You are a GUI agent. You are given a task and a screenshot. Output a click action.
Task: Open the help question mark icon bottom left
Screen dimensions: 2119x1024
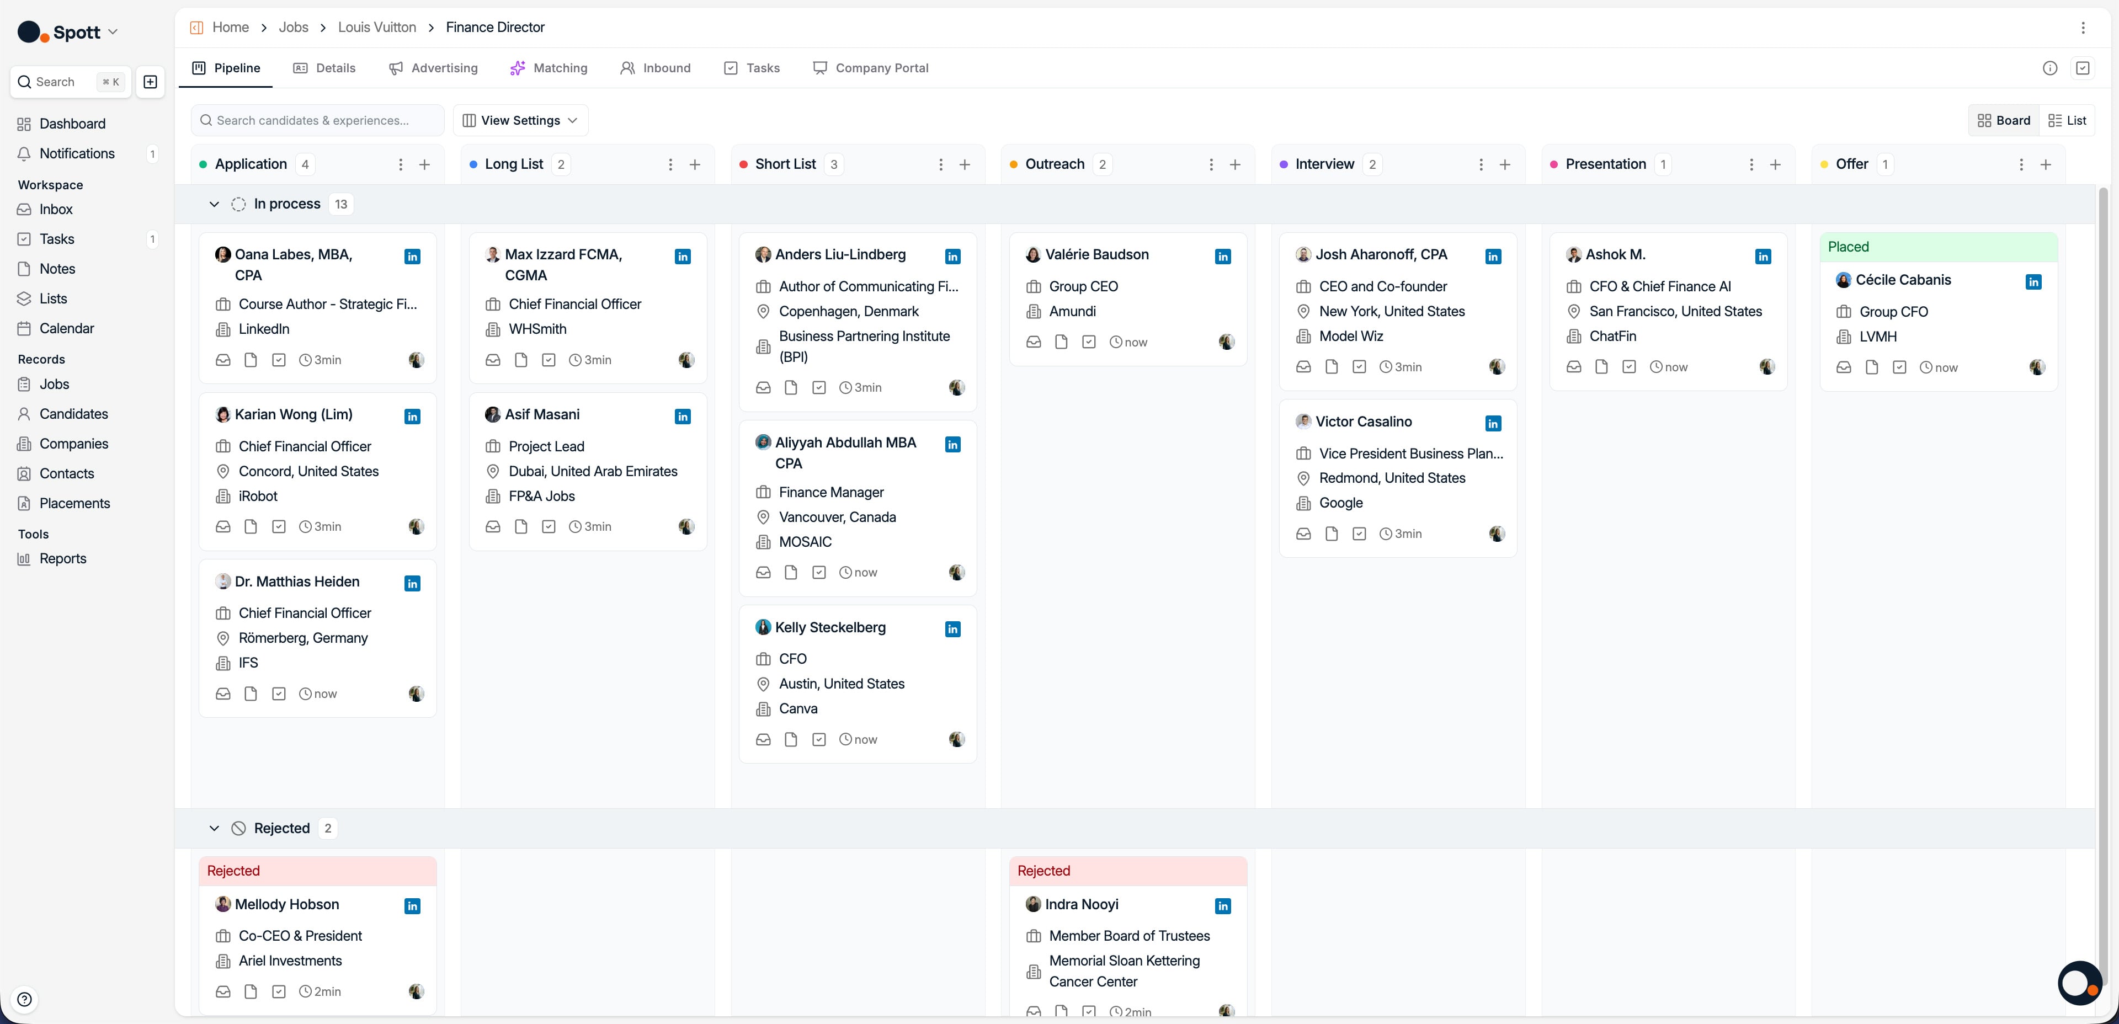[x=25, y=999]
